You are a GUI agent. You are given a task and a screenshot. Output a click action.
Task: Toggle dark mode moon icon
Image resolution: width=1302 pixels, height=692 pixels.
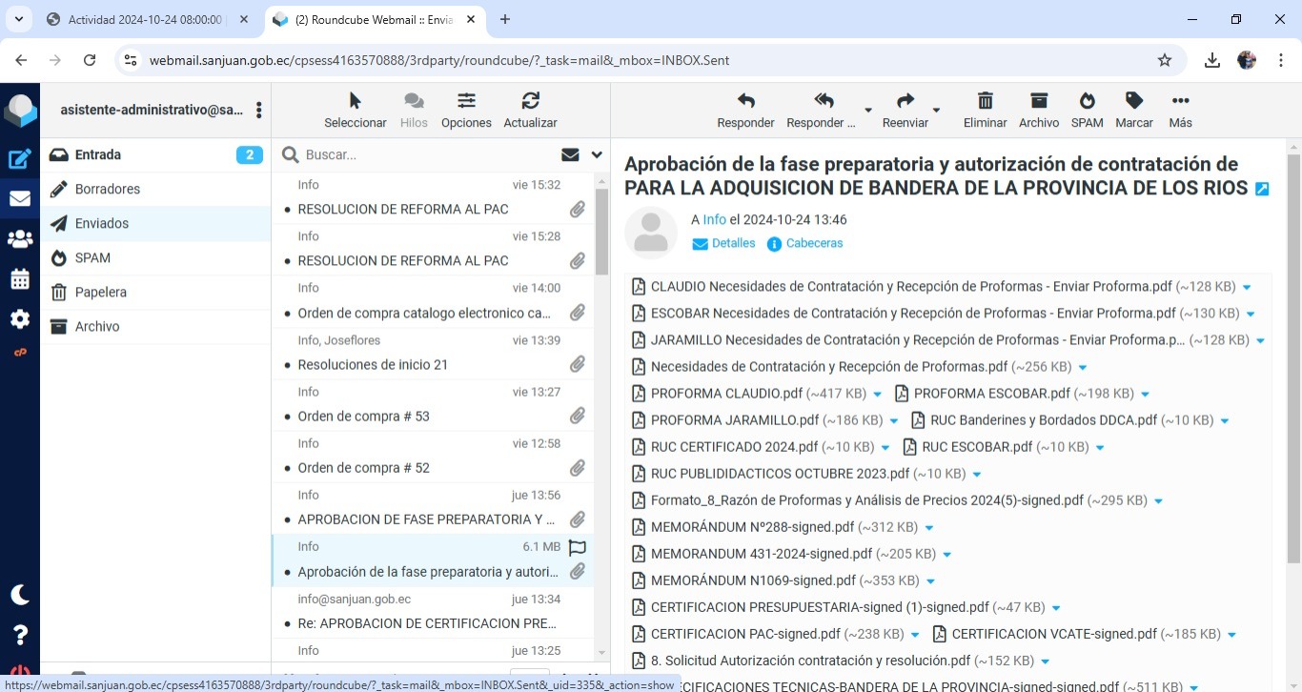pos(20,595)
